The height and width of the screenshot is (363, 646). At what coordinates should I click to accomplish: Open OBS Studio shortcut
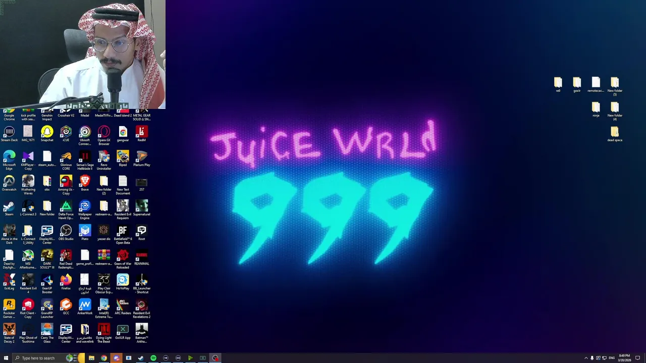click(66, 233)
